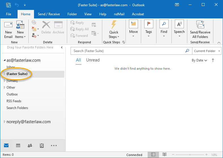Open the Move folder menu
The height and width of the screenshot is (158, 223).
click(133, 29)
